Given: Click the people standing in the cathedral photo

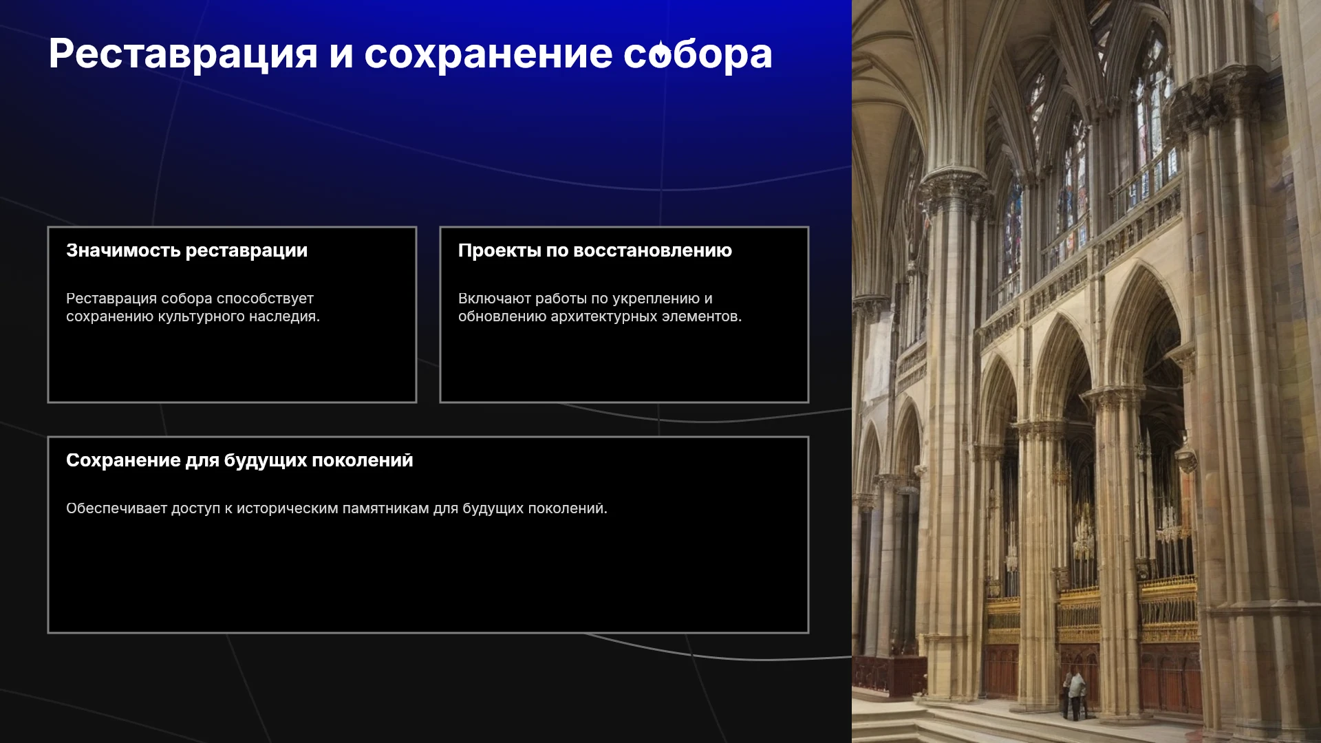Looking at the screenshot, I should [x=1074, y=695].
